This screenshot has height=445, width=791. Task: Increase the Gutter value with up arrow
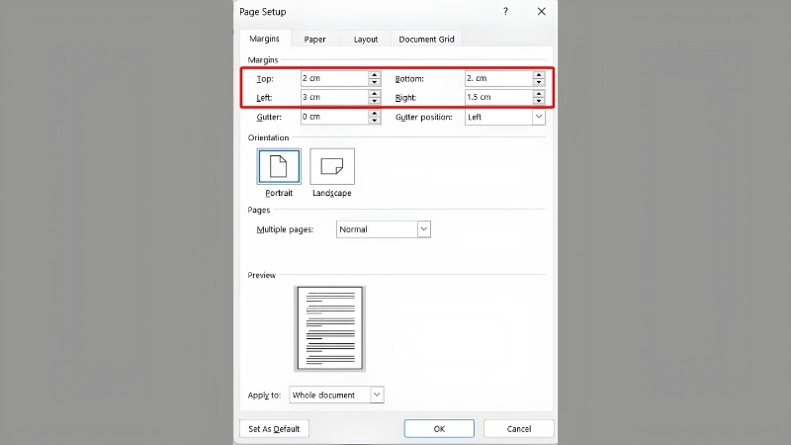(374, 113)
